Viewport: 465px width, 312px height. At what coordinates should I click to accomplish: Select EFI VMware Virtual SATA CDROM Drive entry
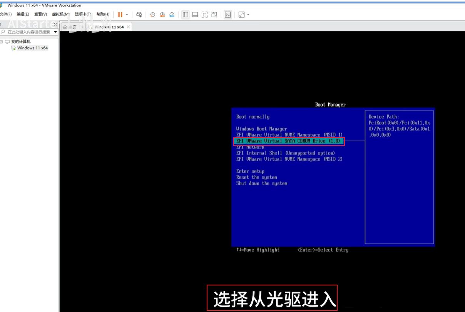288,141
